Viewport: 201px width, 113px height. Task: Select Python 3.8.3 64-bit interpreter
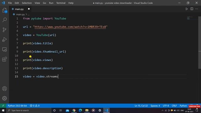point(17,106)
